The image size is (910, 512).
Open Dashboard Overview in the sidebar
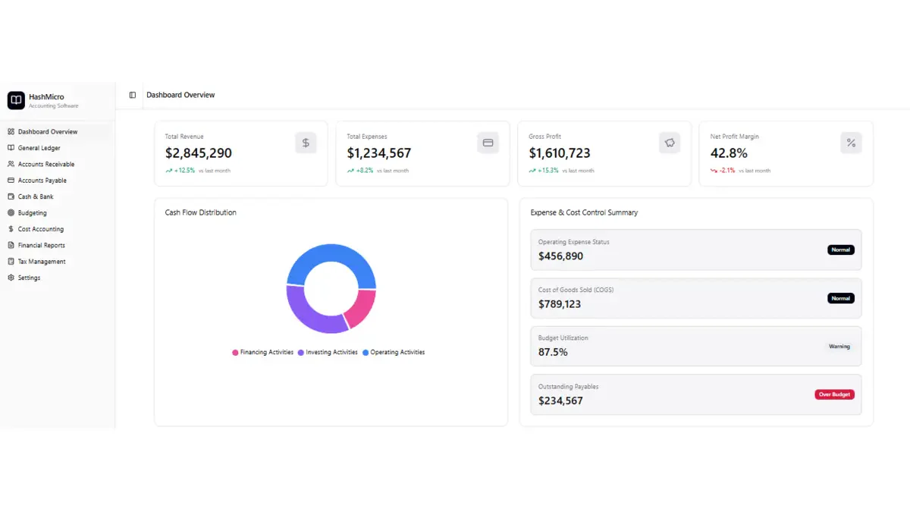[x=58, y=132]
